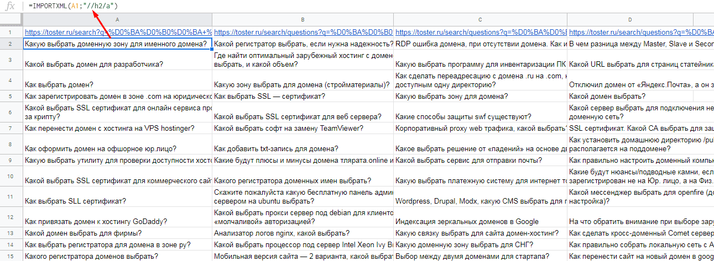Select row 10 header
Image resolution: width=714 pixels, height=261 pixels.
[x=12, y=177]
